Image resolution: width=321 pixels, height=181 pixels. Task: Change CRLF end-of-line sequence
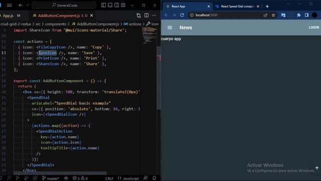pyautogui.click(x=109, y=178)
